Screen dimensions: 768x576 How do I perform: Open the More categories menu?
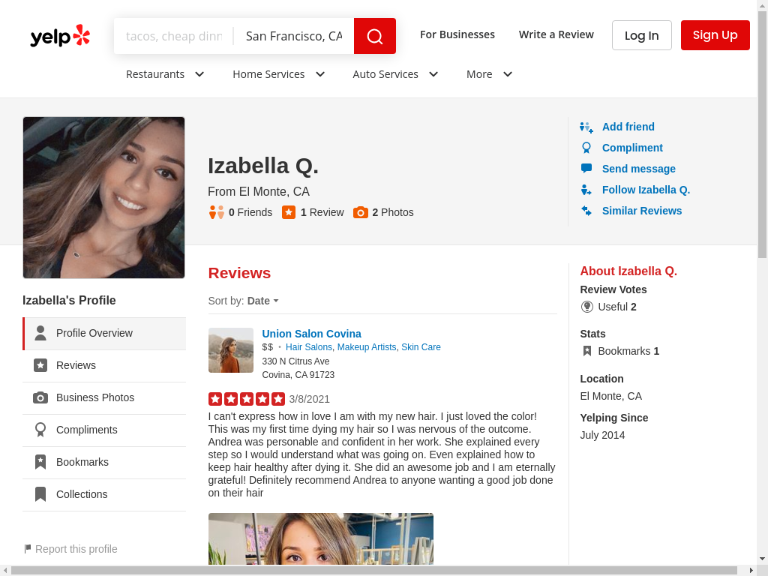[489, 74]
